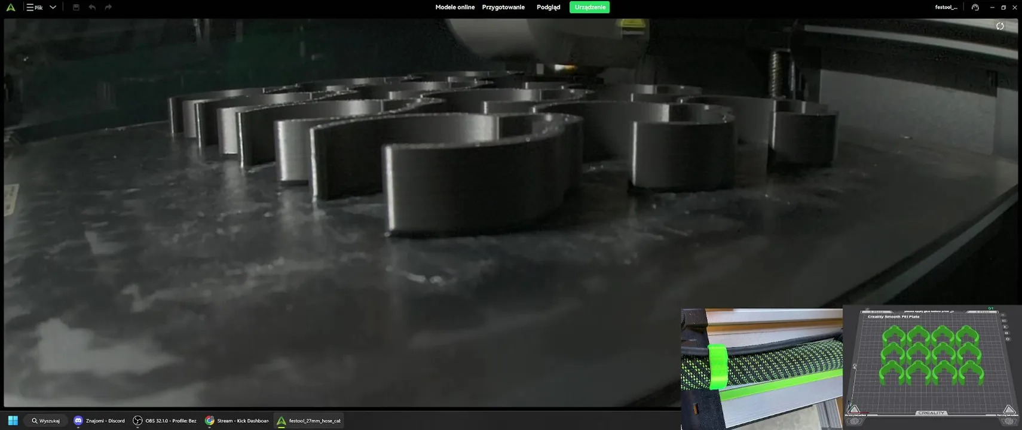
Task: Click the undo arrow icon
Action: (x=92, y=7)
